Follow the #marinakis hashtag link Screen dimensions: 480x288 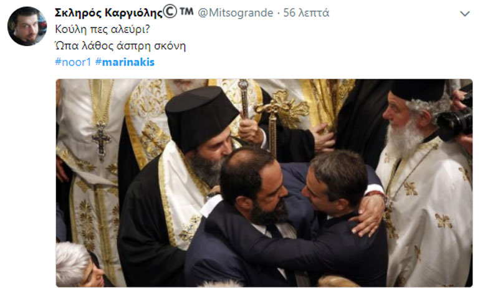click(125, 62)
